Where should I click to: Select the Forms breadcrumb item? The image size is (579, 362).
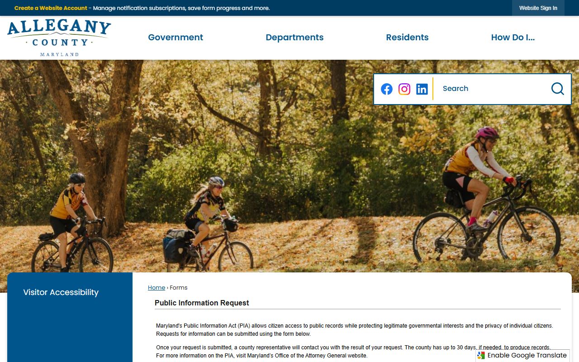179,288
